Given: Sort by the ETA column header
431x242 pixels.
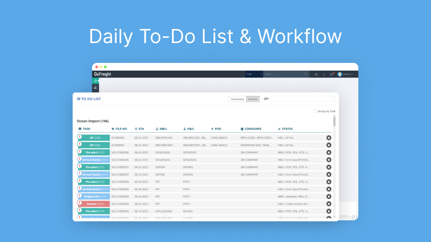Looking at the screenshot, I should coord(139,129).
